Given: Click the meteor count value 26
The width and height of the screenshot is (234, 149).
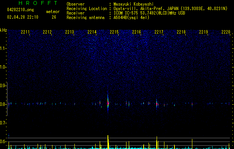Looking at the screenshot, I should (x=54, y=17).
